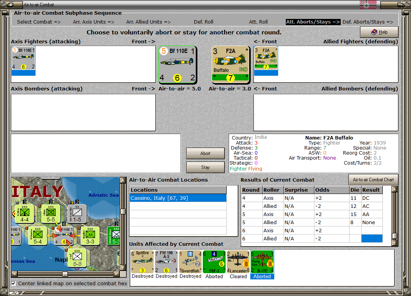Click small Bf 110E in Axis Fighters list

pyautogui.click(x=24, y=59)
